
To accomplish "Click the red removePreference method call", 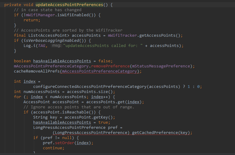I will click(x=110, y=66).
